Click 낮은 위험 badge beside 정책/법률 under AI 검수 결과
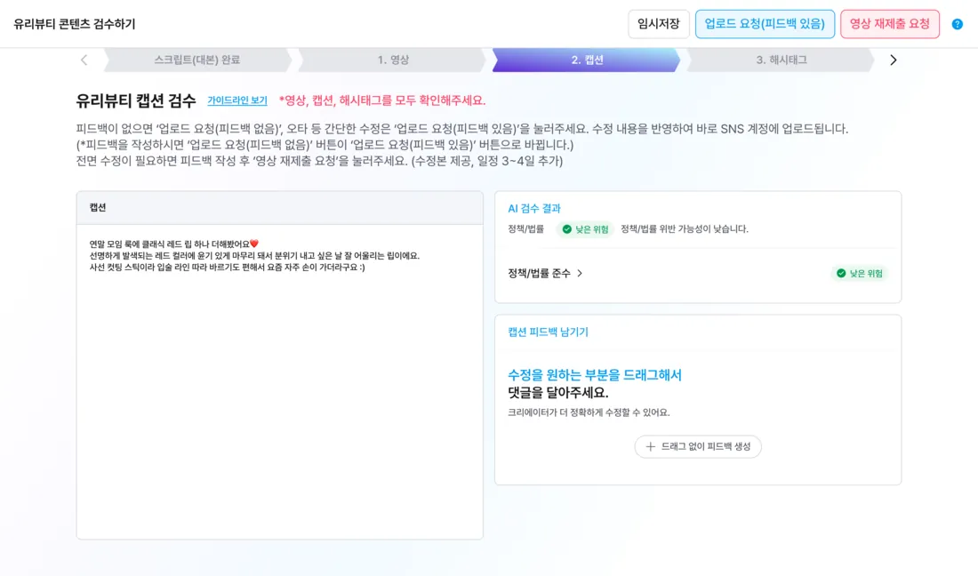This screenshot has width=978, height=576. pyautogui.click(x=585, y=229)
